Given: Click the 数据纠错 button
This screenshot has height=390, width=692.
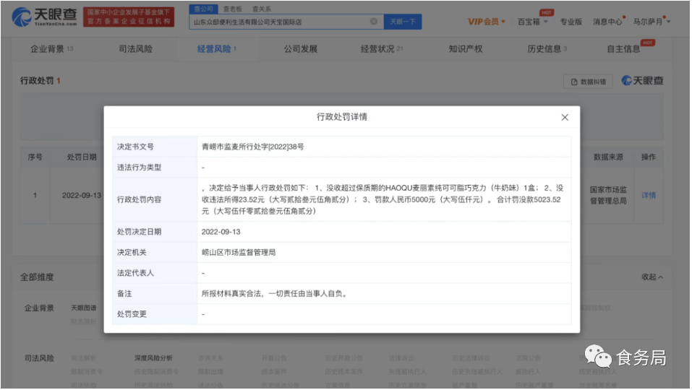Looking at the screenshot, I should coord(588,82).
